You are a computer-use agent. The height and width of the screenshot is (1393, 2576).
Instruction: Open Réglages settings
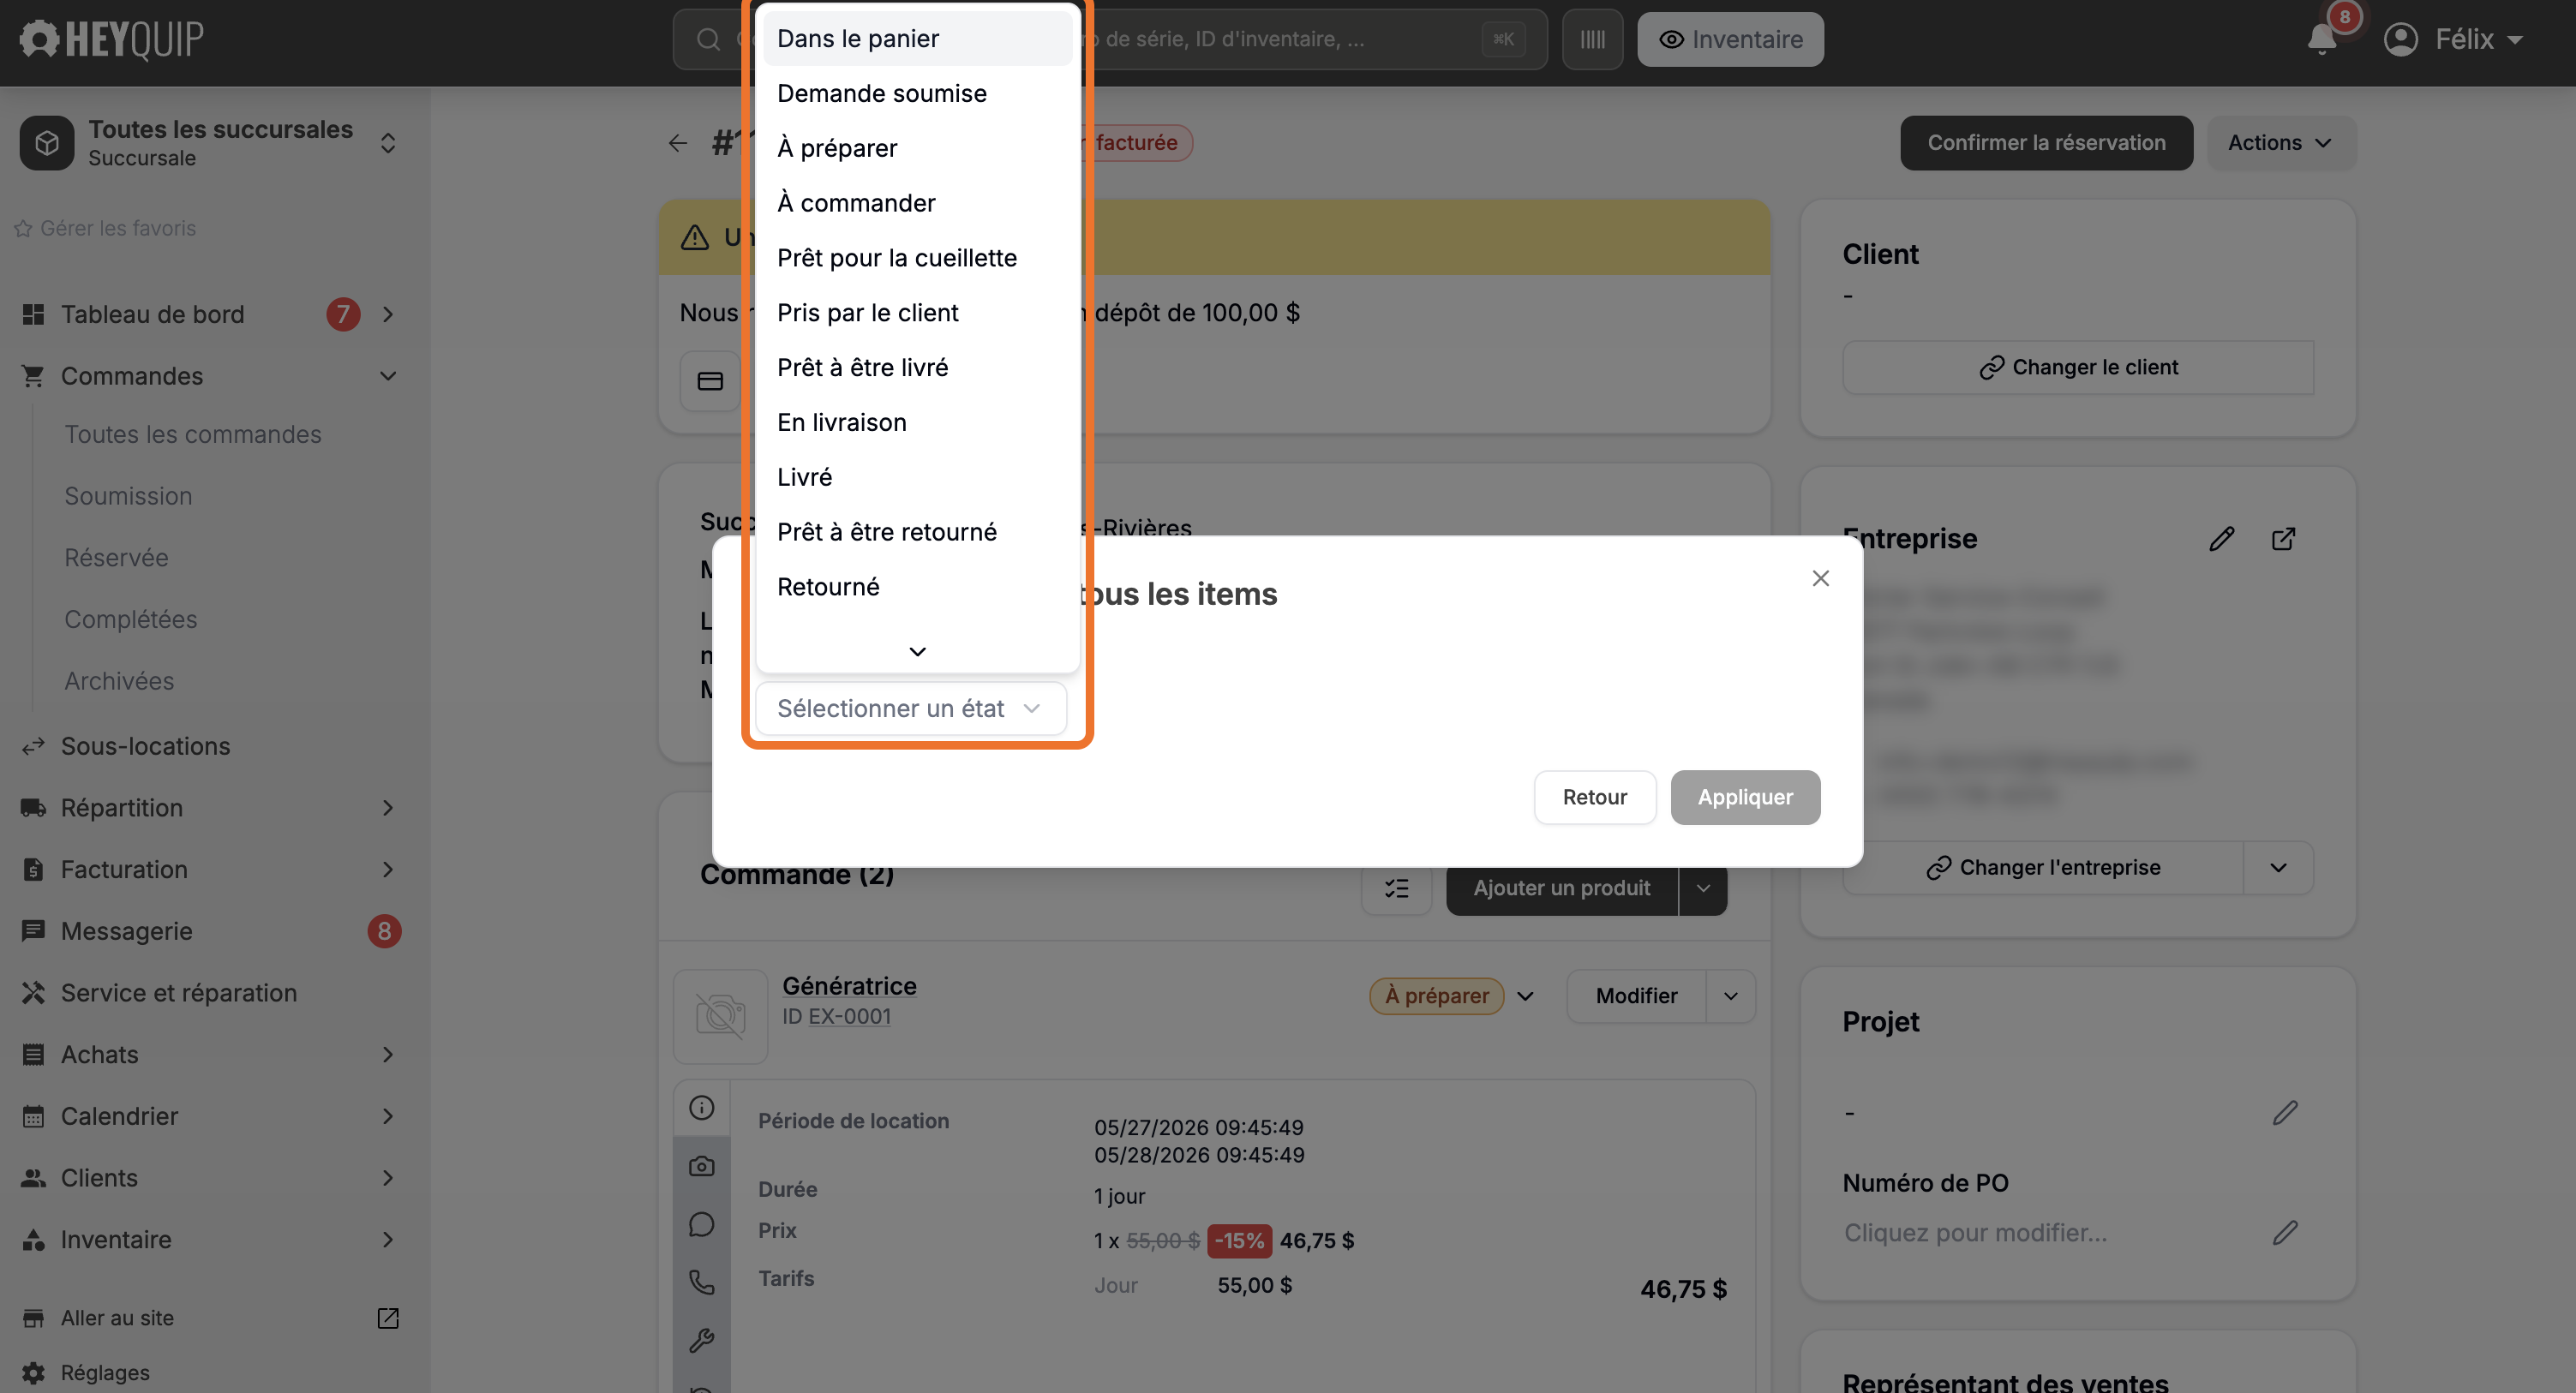pos(105,1373)
